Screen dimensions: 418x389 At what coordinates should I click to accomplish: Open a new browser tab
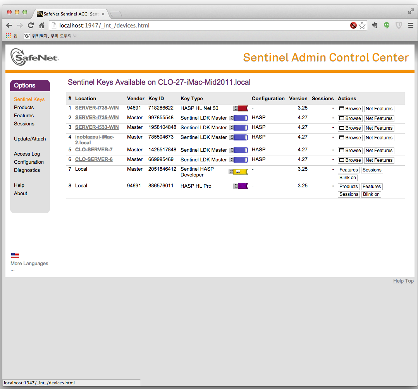pos(116,14)
